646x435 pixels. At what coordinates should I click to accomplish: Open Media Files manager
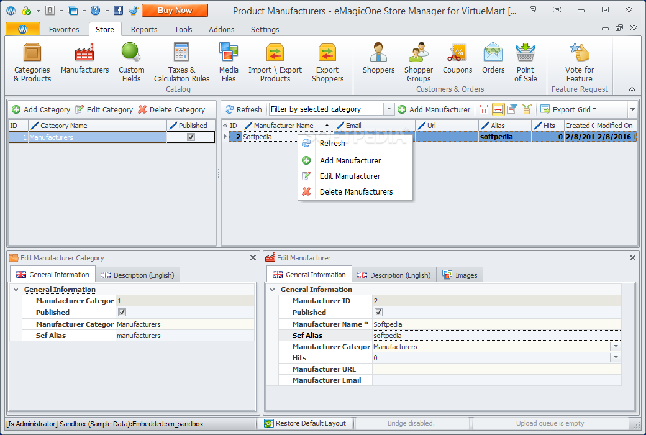(x=229, y=62)
